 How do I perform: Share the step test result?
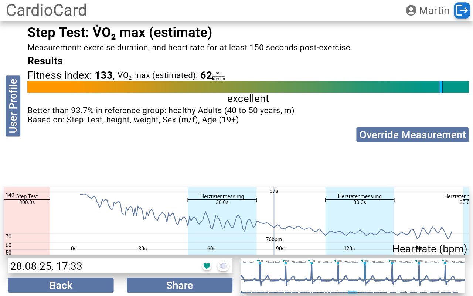[180, 285]
